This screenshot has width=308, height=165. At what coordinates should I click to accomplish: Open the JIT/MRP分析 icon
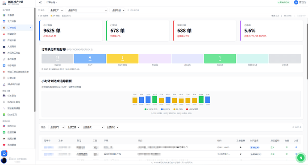[4, 85]
